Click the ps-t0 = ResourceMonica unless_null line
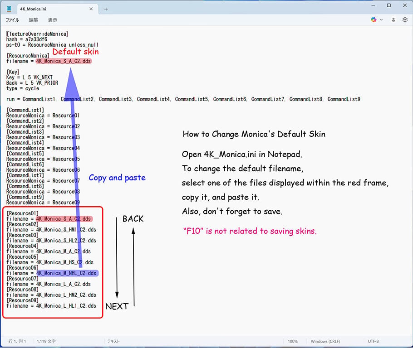The width and height of the screenshot is (413, 348). (x=52, y=45)
